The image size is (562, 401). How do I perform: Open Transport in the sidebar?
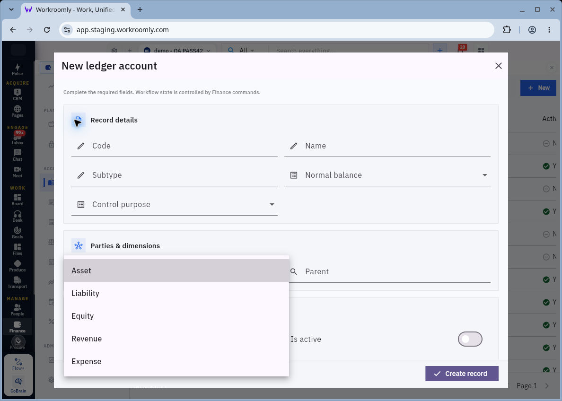17,282
